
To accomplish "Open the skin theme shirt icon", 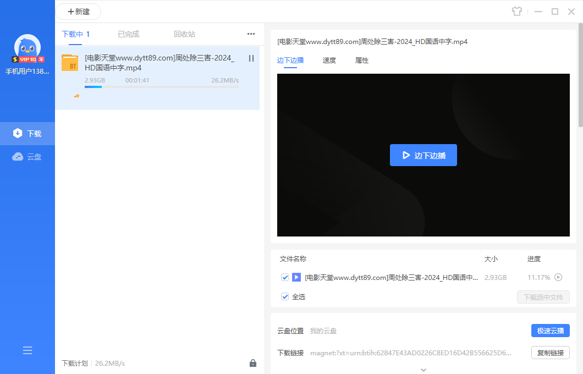I will 516,12.
